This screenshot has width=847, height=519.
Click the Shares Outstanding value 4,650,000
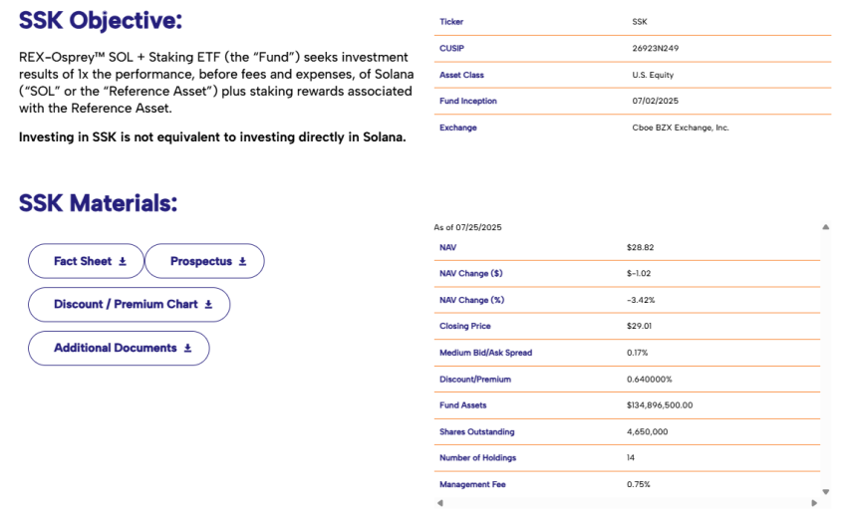pyautogui.click(x=647, y=431)
